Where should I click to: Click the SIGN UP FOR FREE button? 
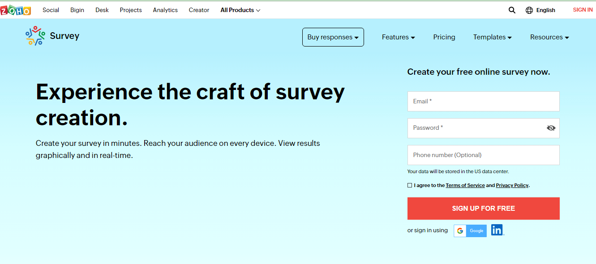click(484, 209)
